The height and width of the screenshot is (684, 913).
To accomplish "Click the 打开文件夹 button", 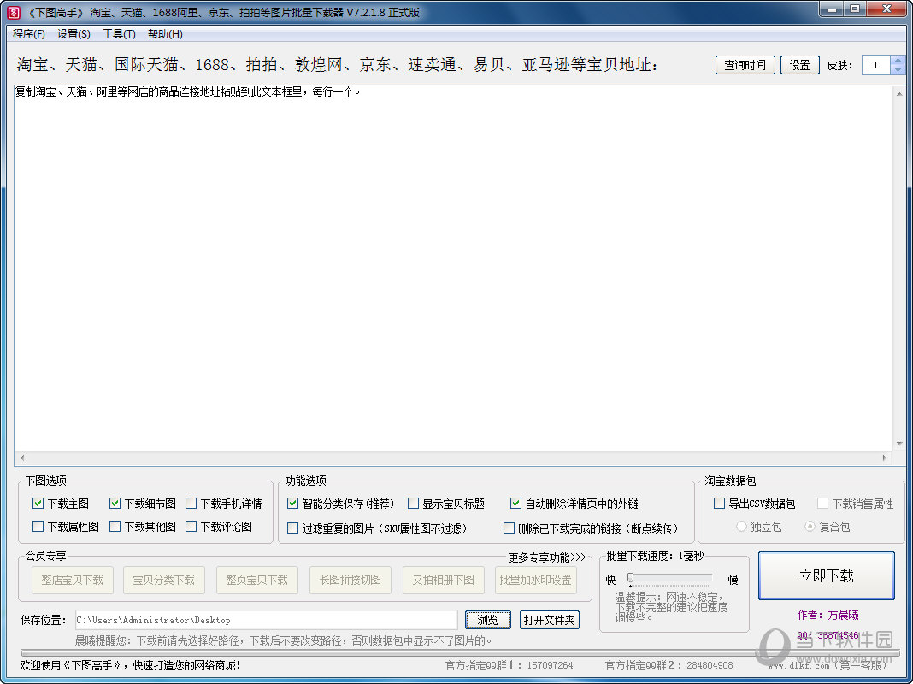I will (x=549, y=620).
